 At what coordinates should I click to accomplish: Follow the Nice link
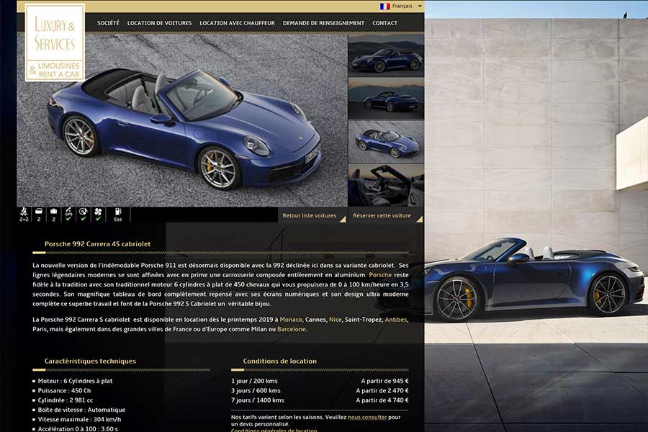(x=335, y=320)
